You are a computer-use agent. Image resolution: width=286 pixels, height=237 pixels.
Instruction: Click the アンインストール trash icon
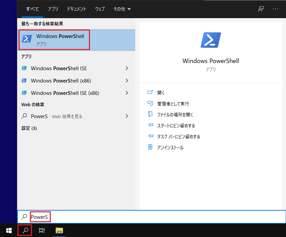[150, 148]
